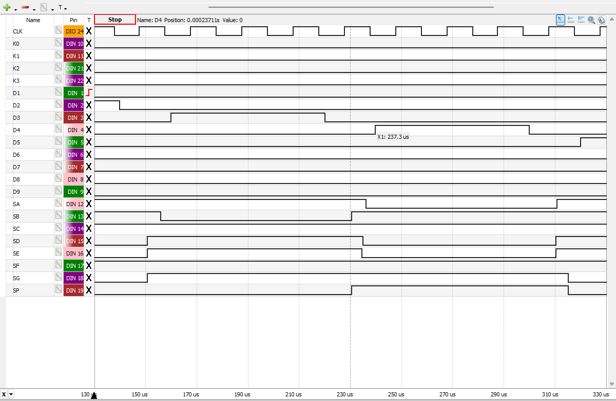Click the magnifier zoom icon

[591, 20]
